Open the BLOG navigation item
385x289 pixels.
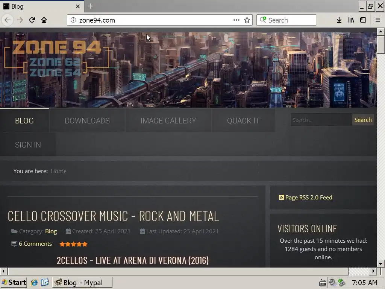click(x=24, y=121)
